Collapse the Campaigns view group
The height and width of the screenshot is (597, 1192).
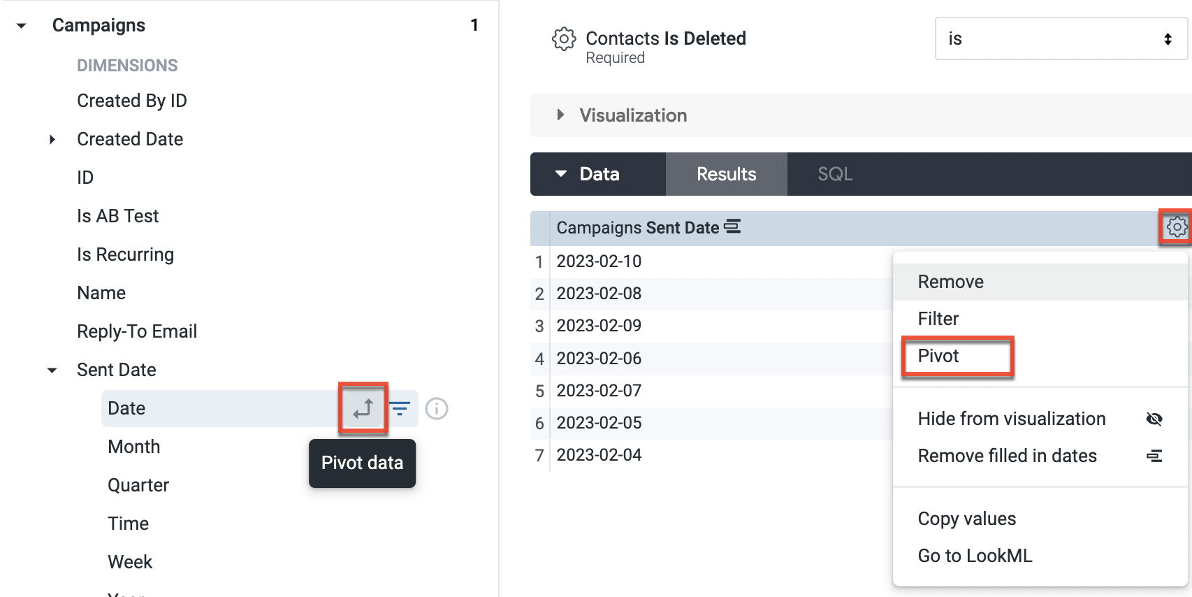click(x=22, y=26)
